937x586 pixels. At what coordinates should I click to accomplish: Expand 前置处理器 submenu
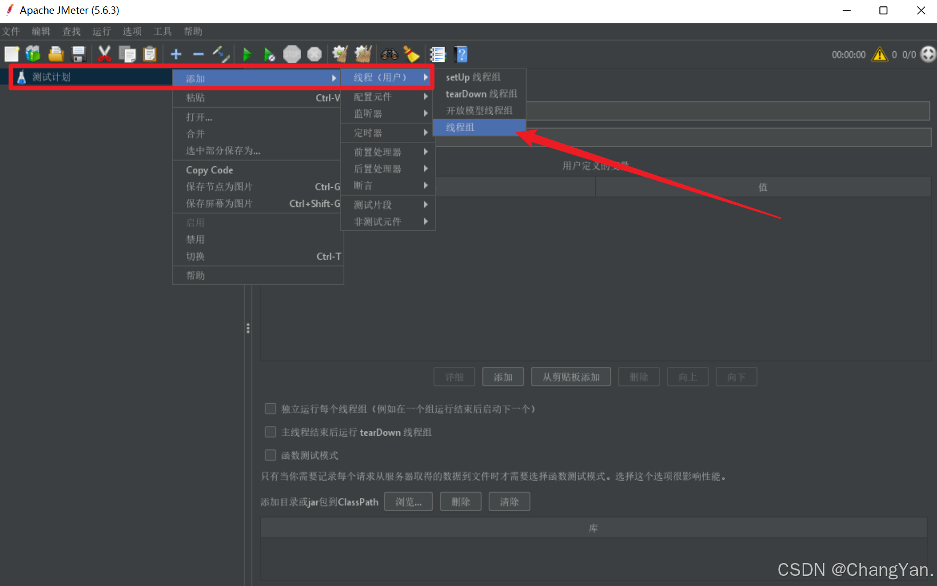(388, 152)
